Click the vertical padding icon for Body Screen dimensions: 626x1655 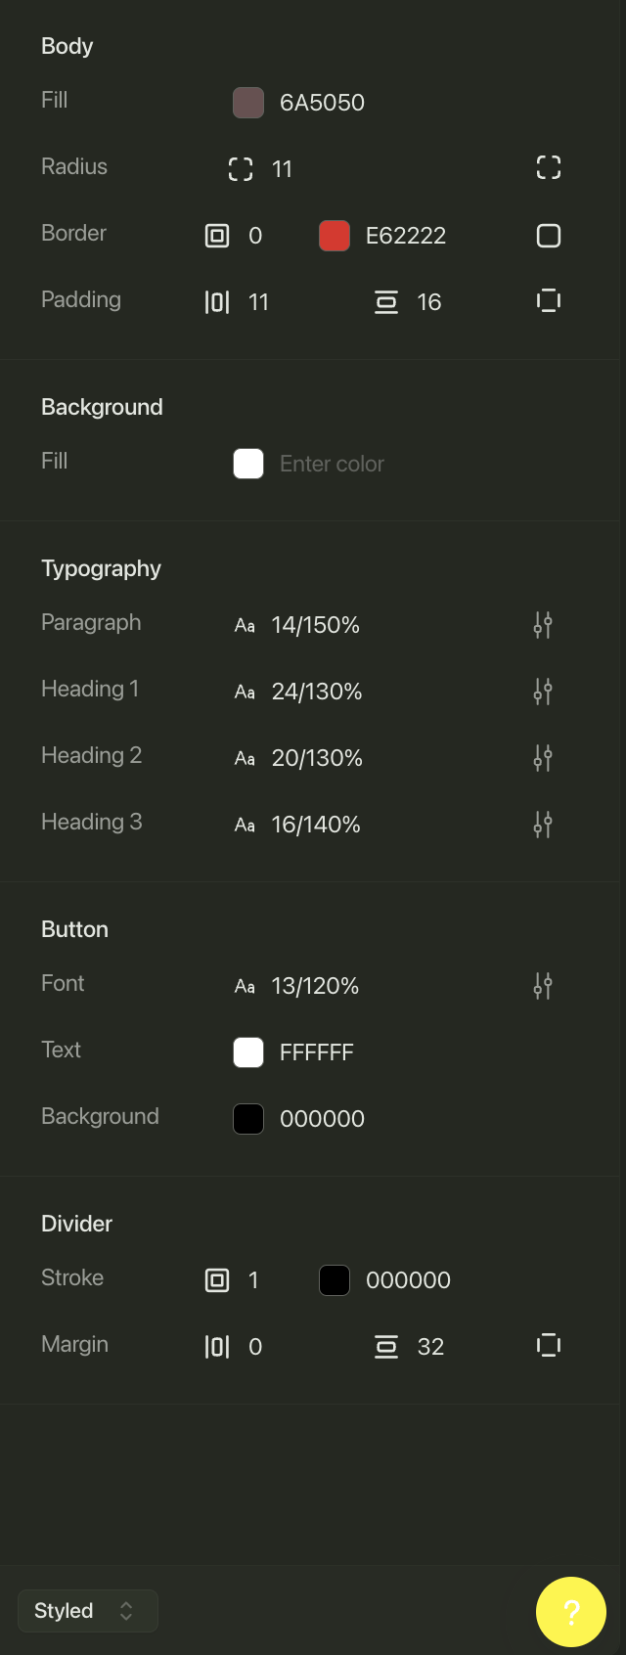(x=386, y=301)
